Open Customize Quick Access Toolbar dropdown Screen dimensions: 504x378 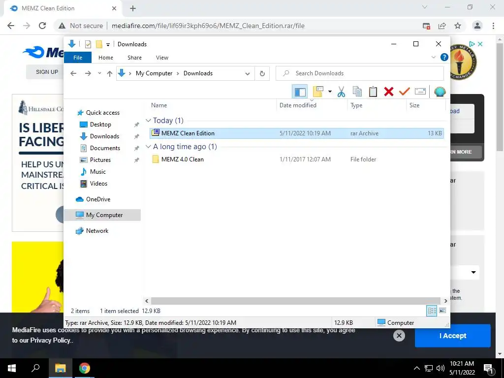[108, 44]
